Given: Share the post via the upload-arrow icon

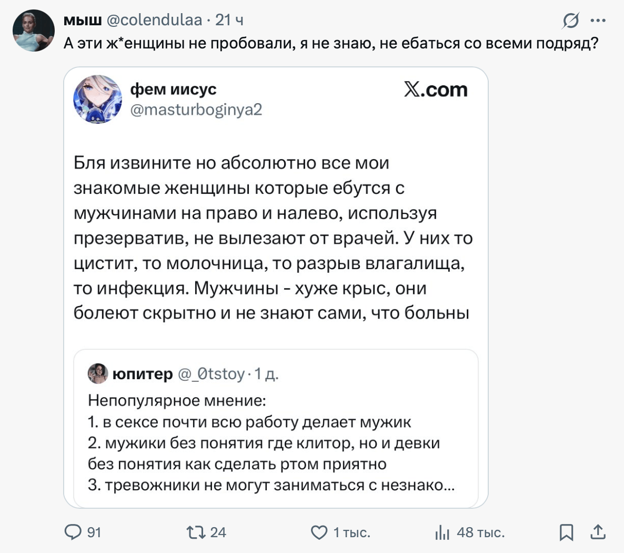Looking at the screenshot, I should click(598, 532).
